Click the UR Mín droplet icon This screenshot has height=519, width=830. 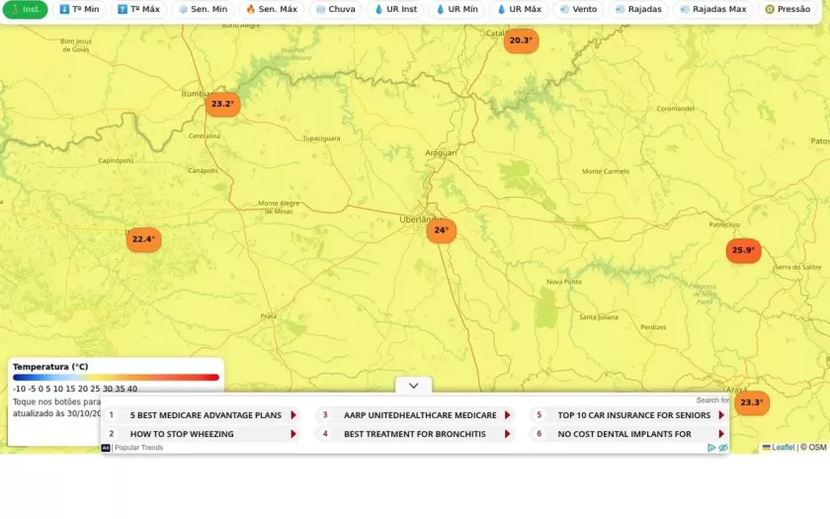point(441,9)
